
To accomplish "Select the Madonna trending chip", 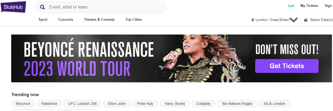I will (49, 104).
